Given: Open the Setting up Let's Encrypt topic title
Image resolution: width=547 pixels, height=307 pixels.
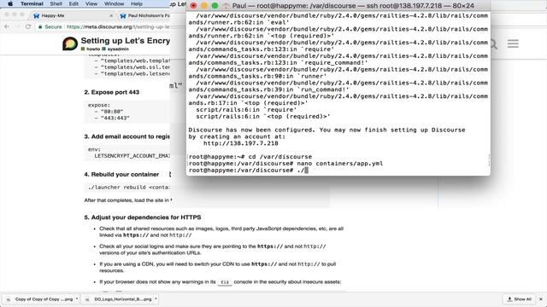Looking at the screenshot, I should pos(126,41).
